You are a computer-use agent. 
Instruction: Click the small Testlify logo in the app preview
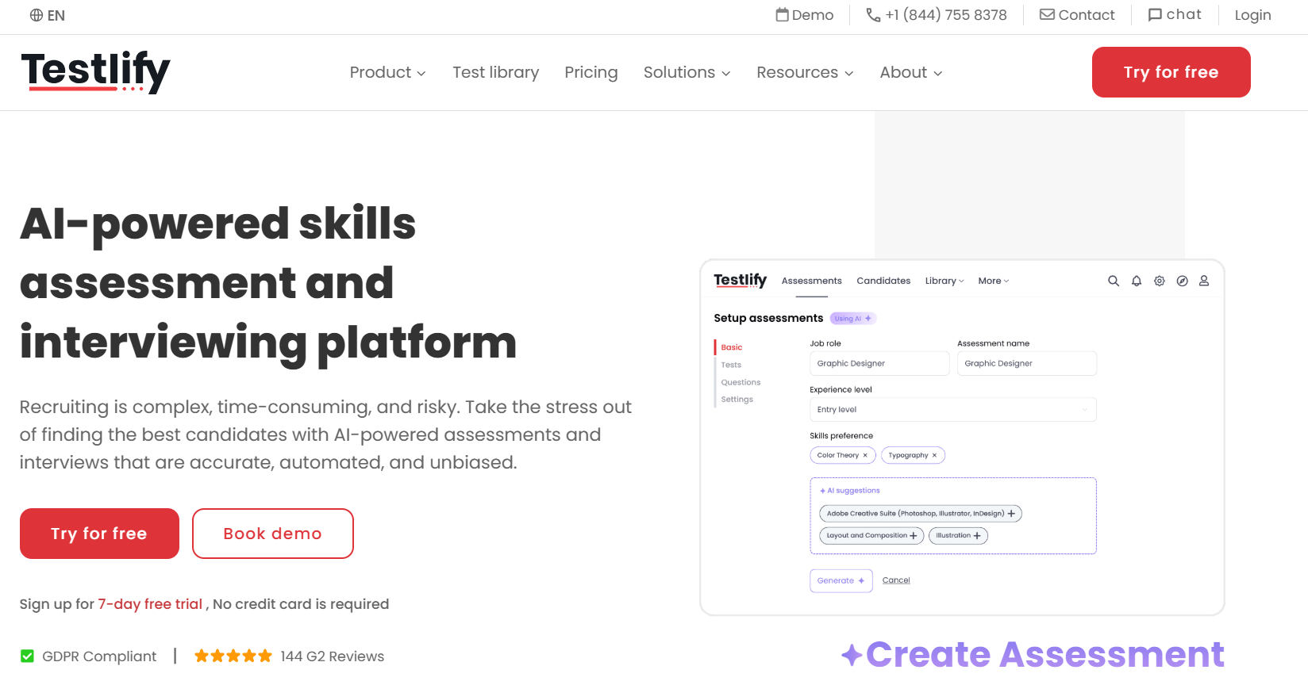740,280
